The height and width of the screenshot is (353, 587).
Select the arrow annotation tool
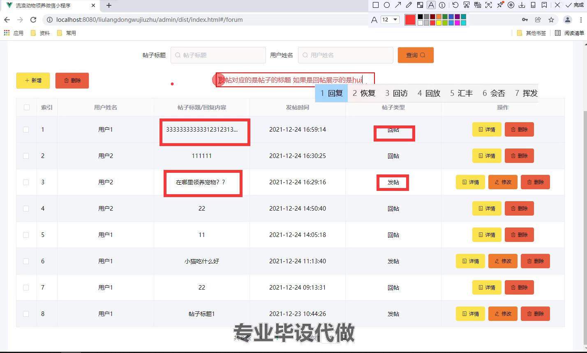(x=397, y=5)
